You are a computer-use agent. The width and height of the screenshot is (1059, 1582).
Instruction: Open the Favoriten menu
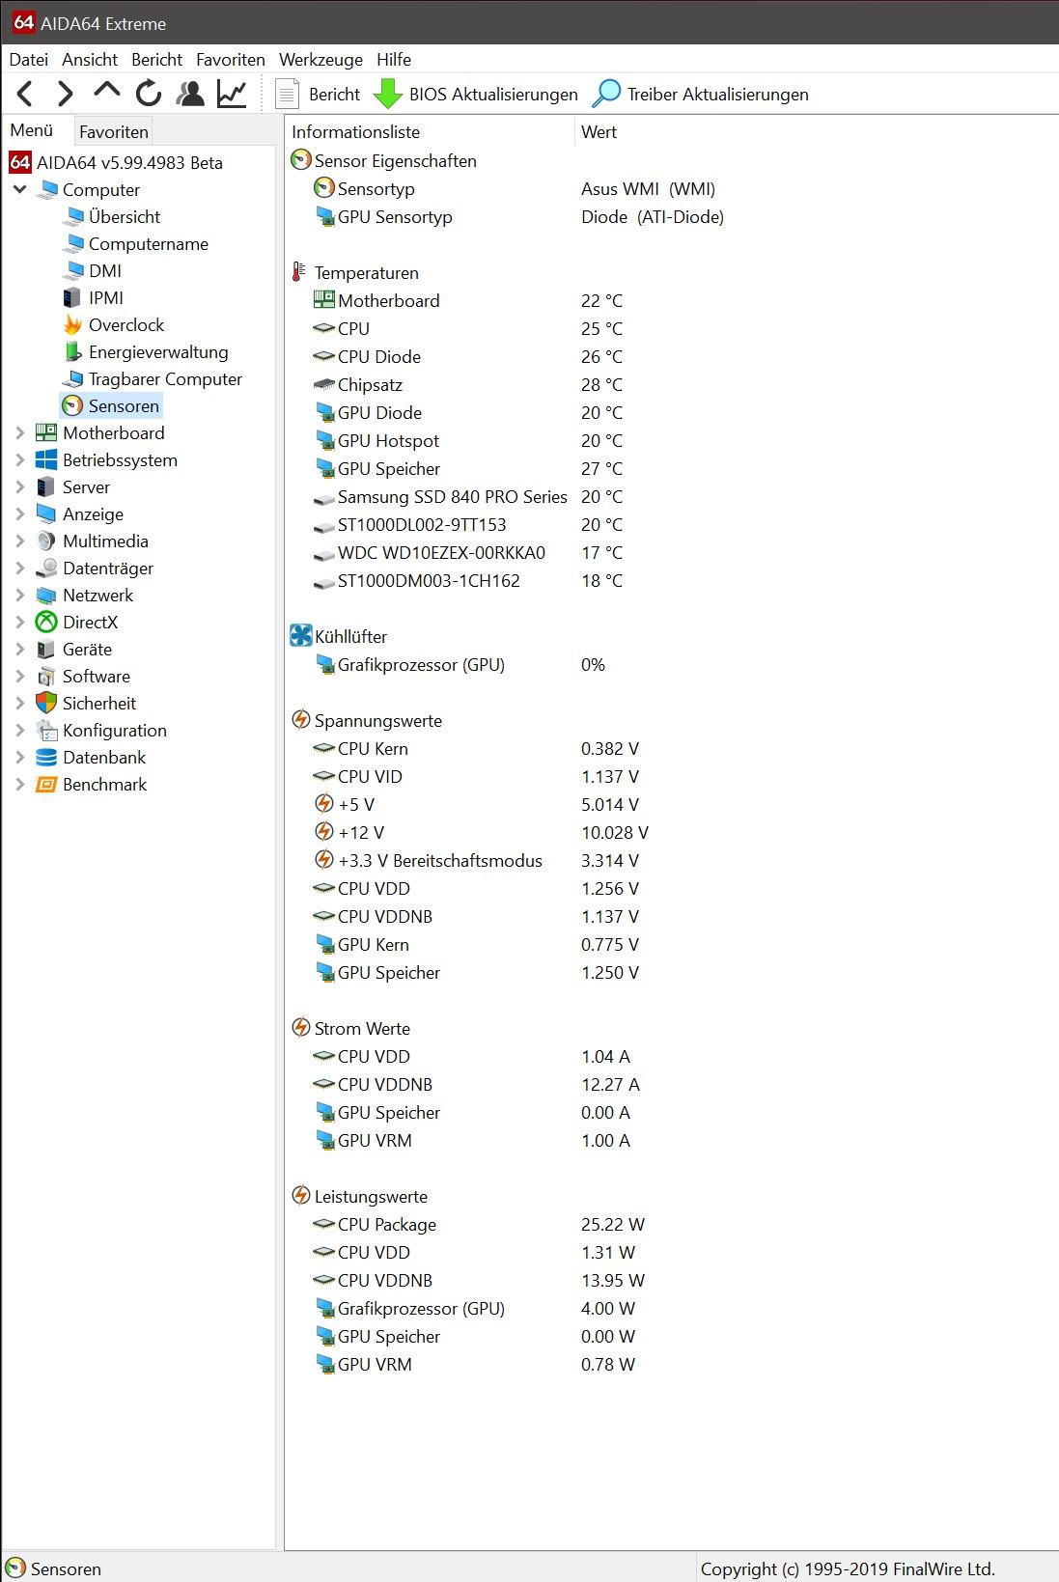click(230, 60)
